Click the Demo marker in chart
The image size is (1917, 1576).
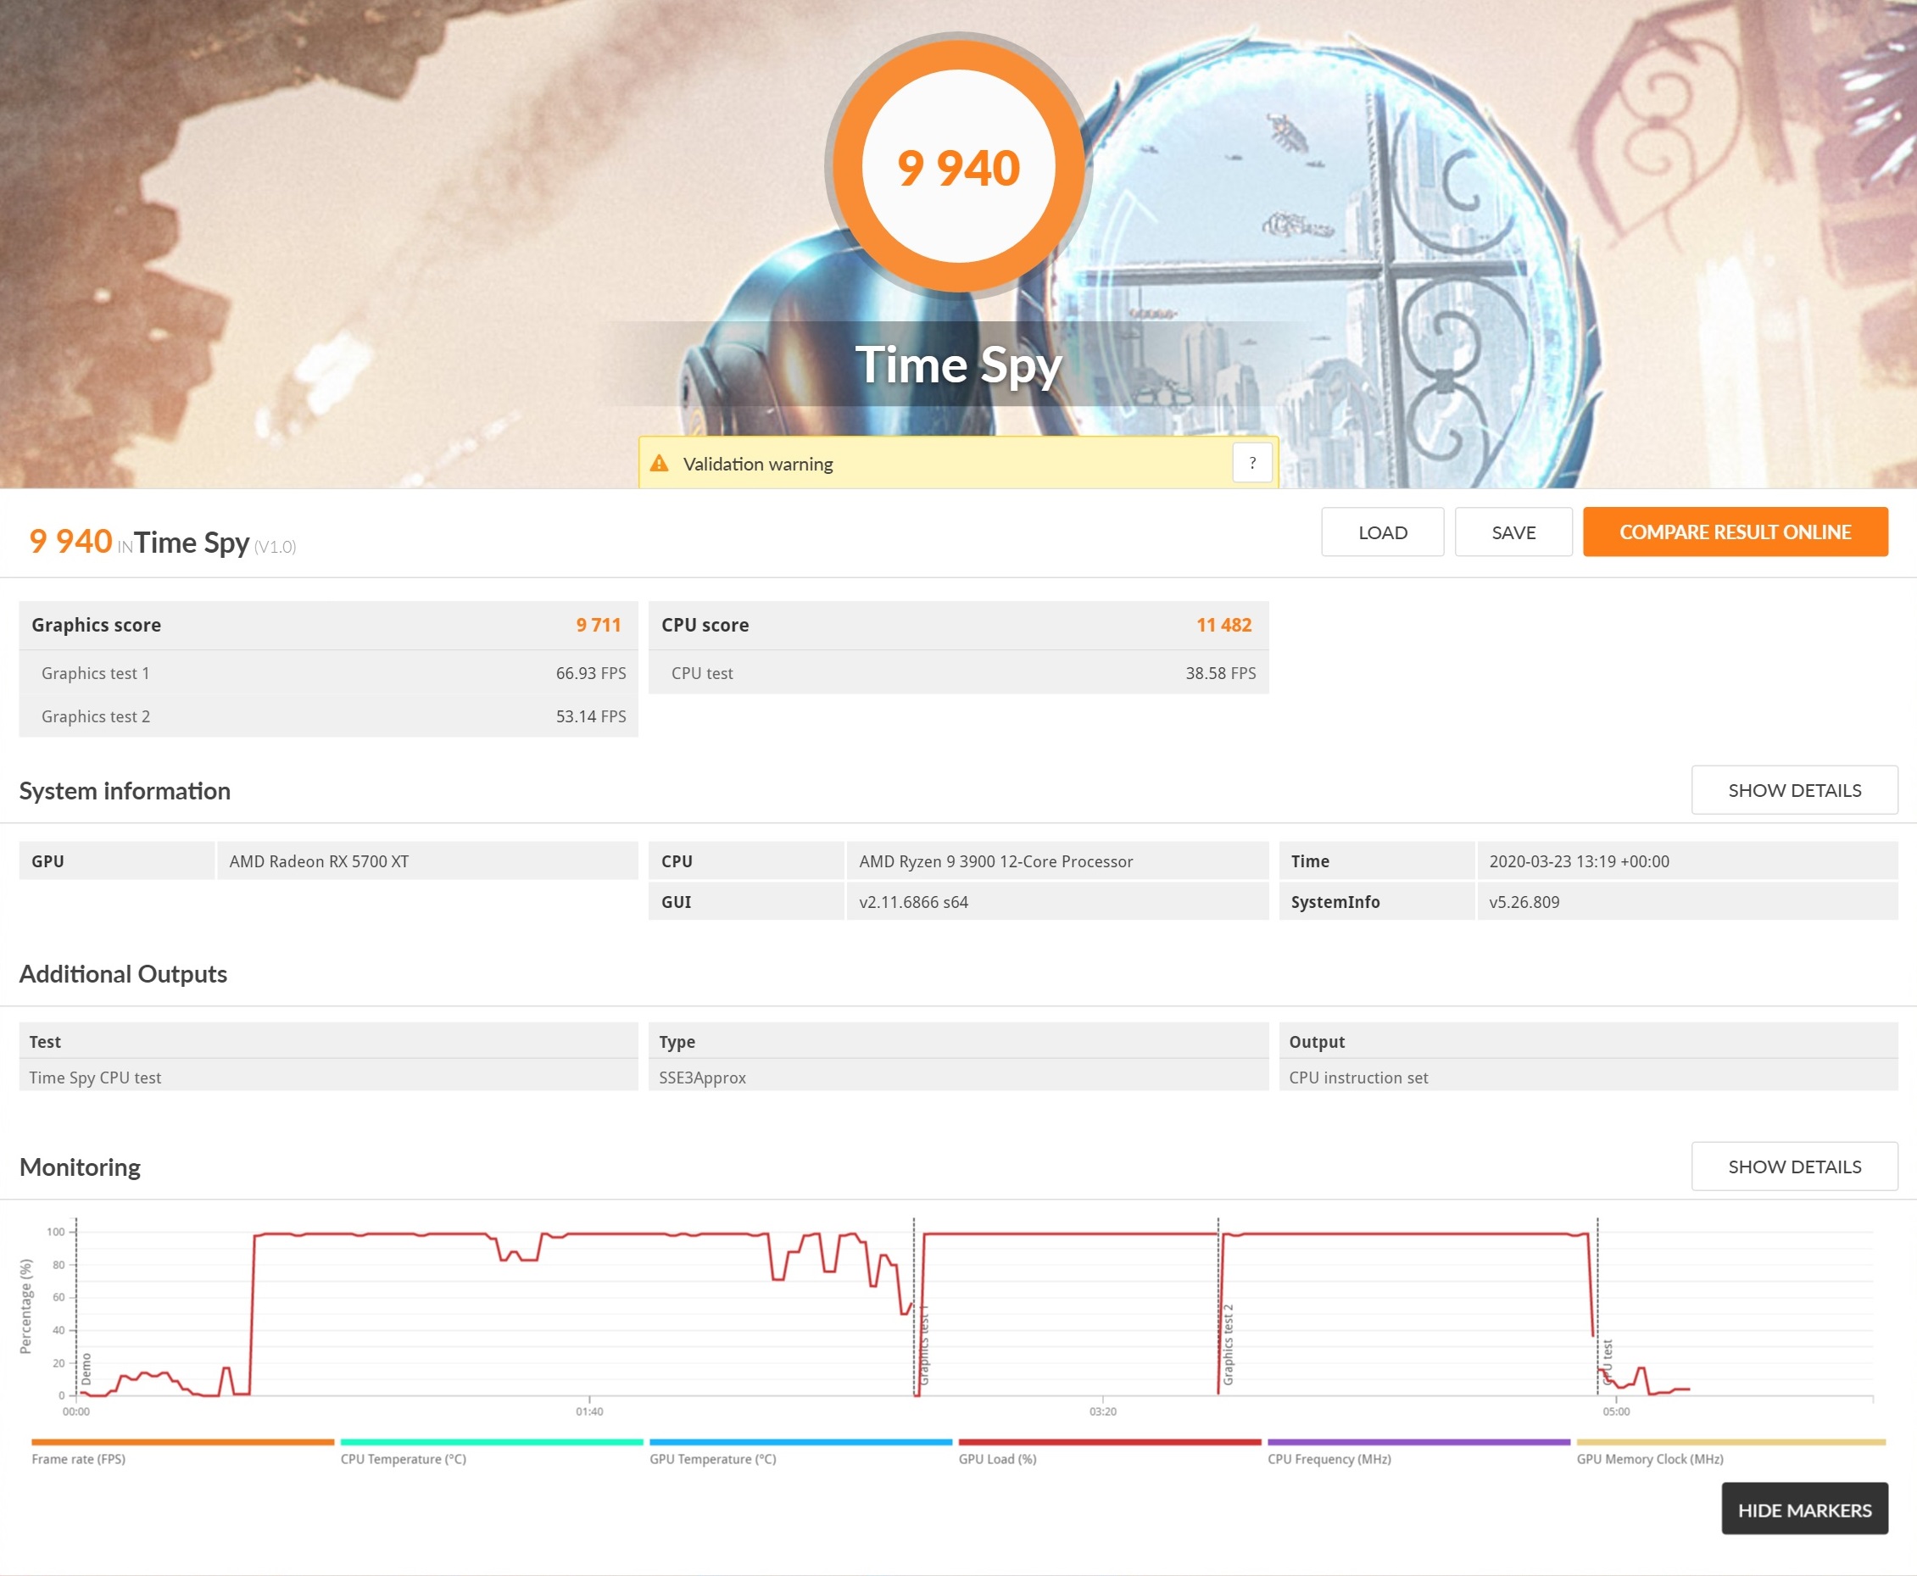point(86,1368)
